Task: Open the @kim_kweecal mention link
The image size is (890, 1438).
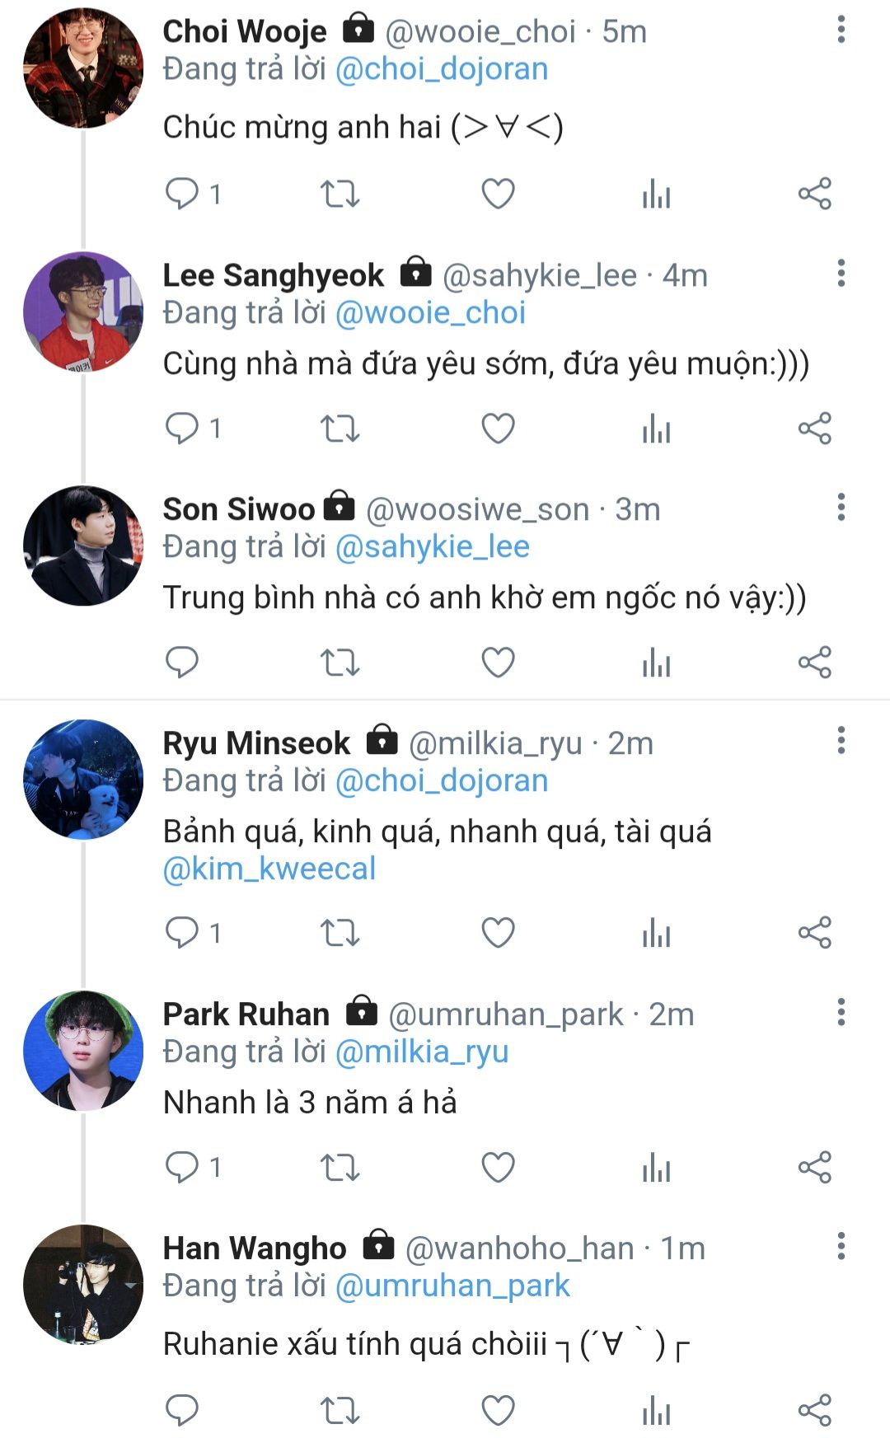Action: coord(269,869)
